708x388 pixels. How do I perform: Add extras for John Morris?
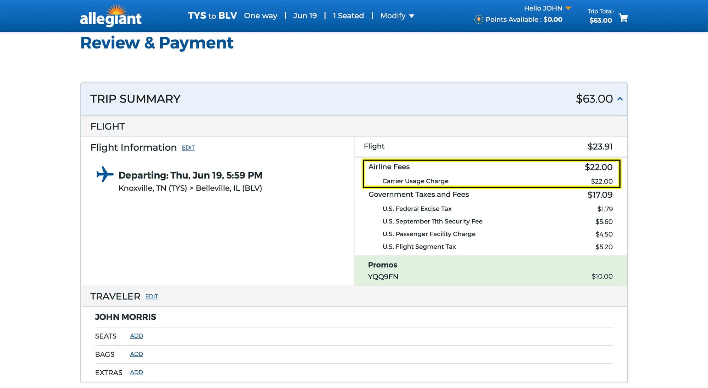click(136, 372)
